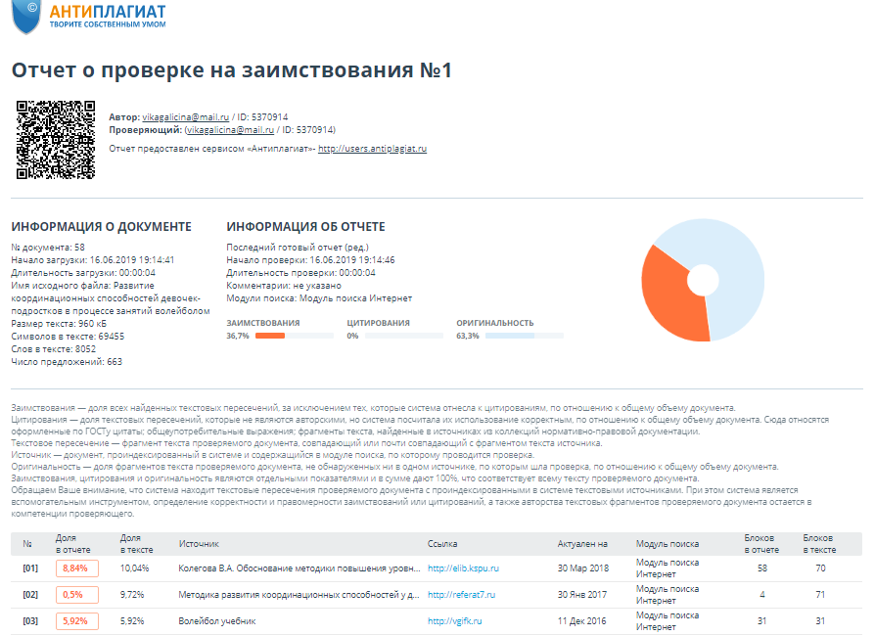Open the reviewer email link in parentheses
This screenshot has height=636, width=875.
coord(229,129)
